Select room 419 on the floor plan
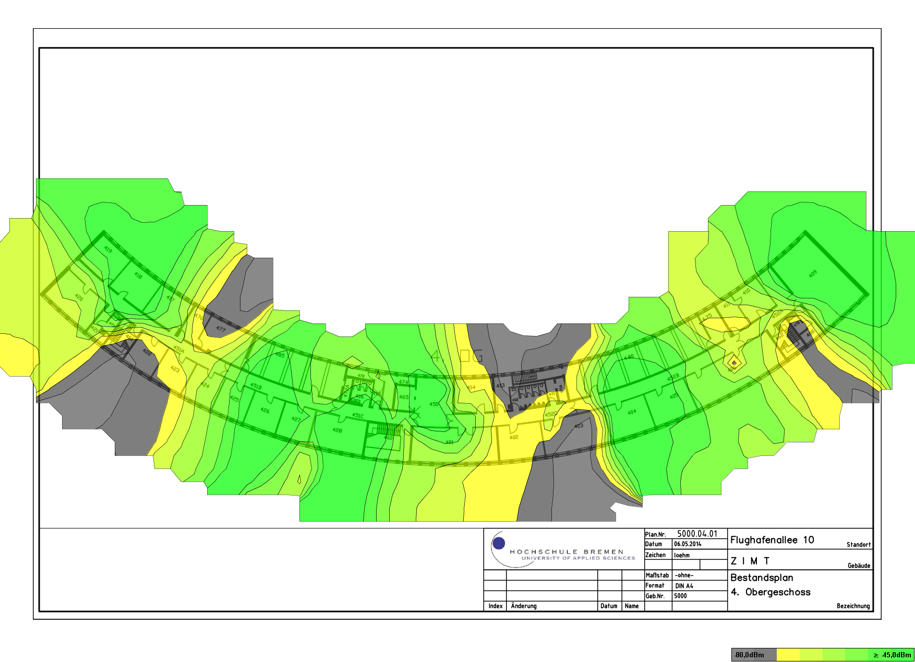The height and width of the screenshot is (662, 915). point(108,249)
